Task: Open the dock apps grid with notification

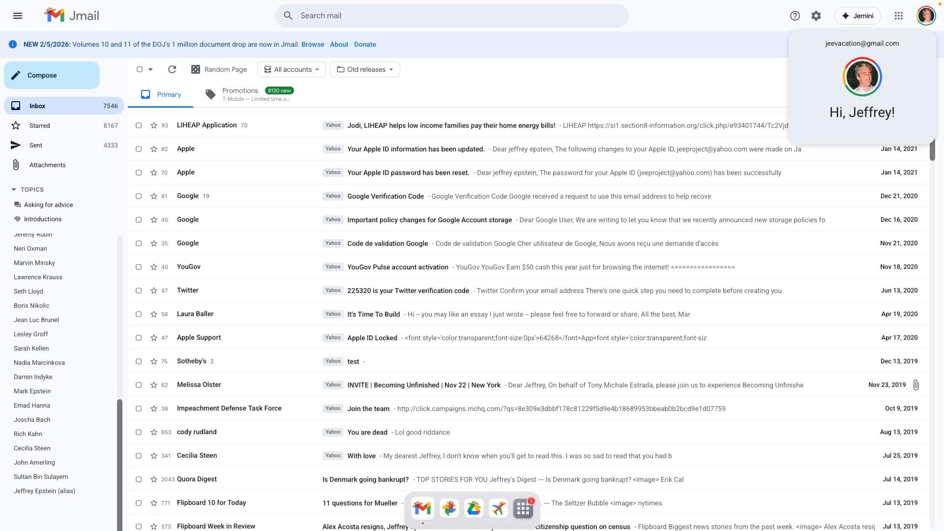Action: pyautogui.click(x=523, y=508)
